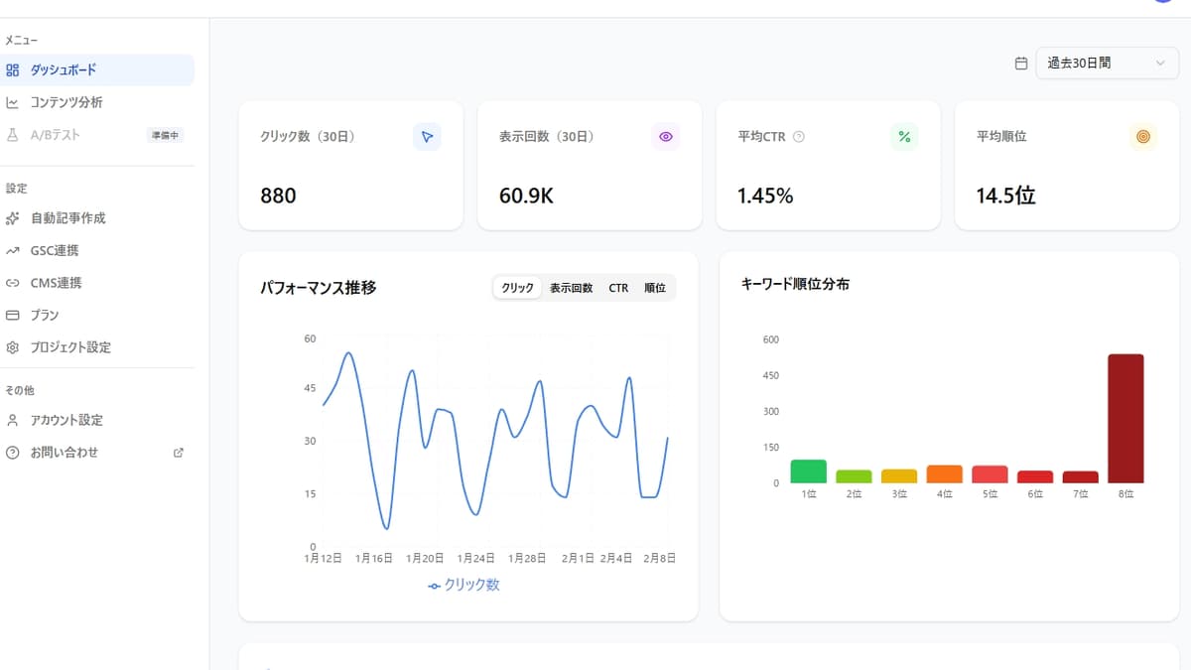Click the target icon on average rank card
Viewport: 1191px width, 670px height.
coord(1143,137)
